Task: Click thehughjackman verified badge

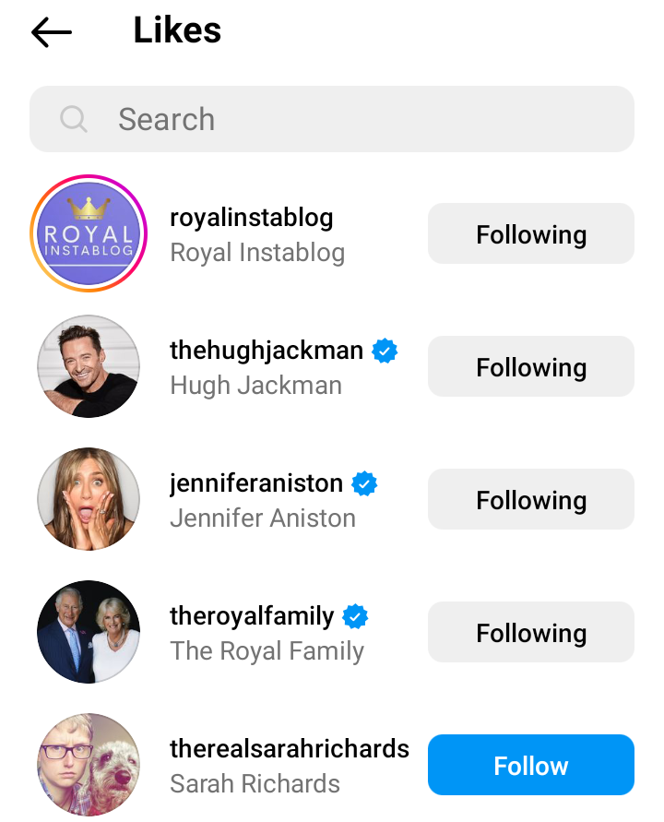Action: pyautogui.click(x=385, y=351)
